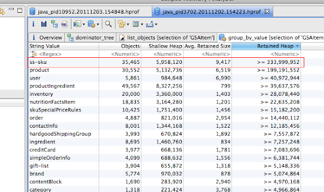Select the simpleOrderInfo row
Viewport: 324px width, 192px height.
(165, 158)
